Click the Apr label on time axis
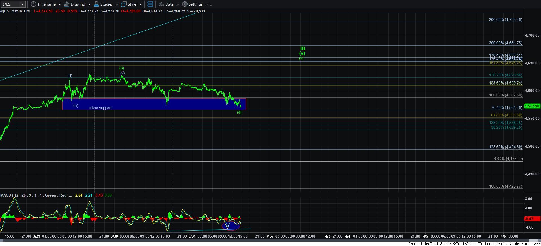The height and width of the screenshot is (246, 541). coord(270,236)
